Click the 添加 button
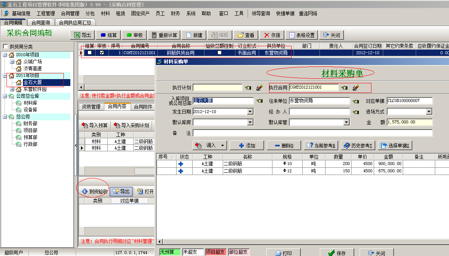Image resolution: width=449 pixels, height=256 pixels. click(247, 146)
